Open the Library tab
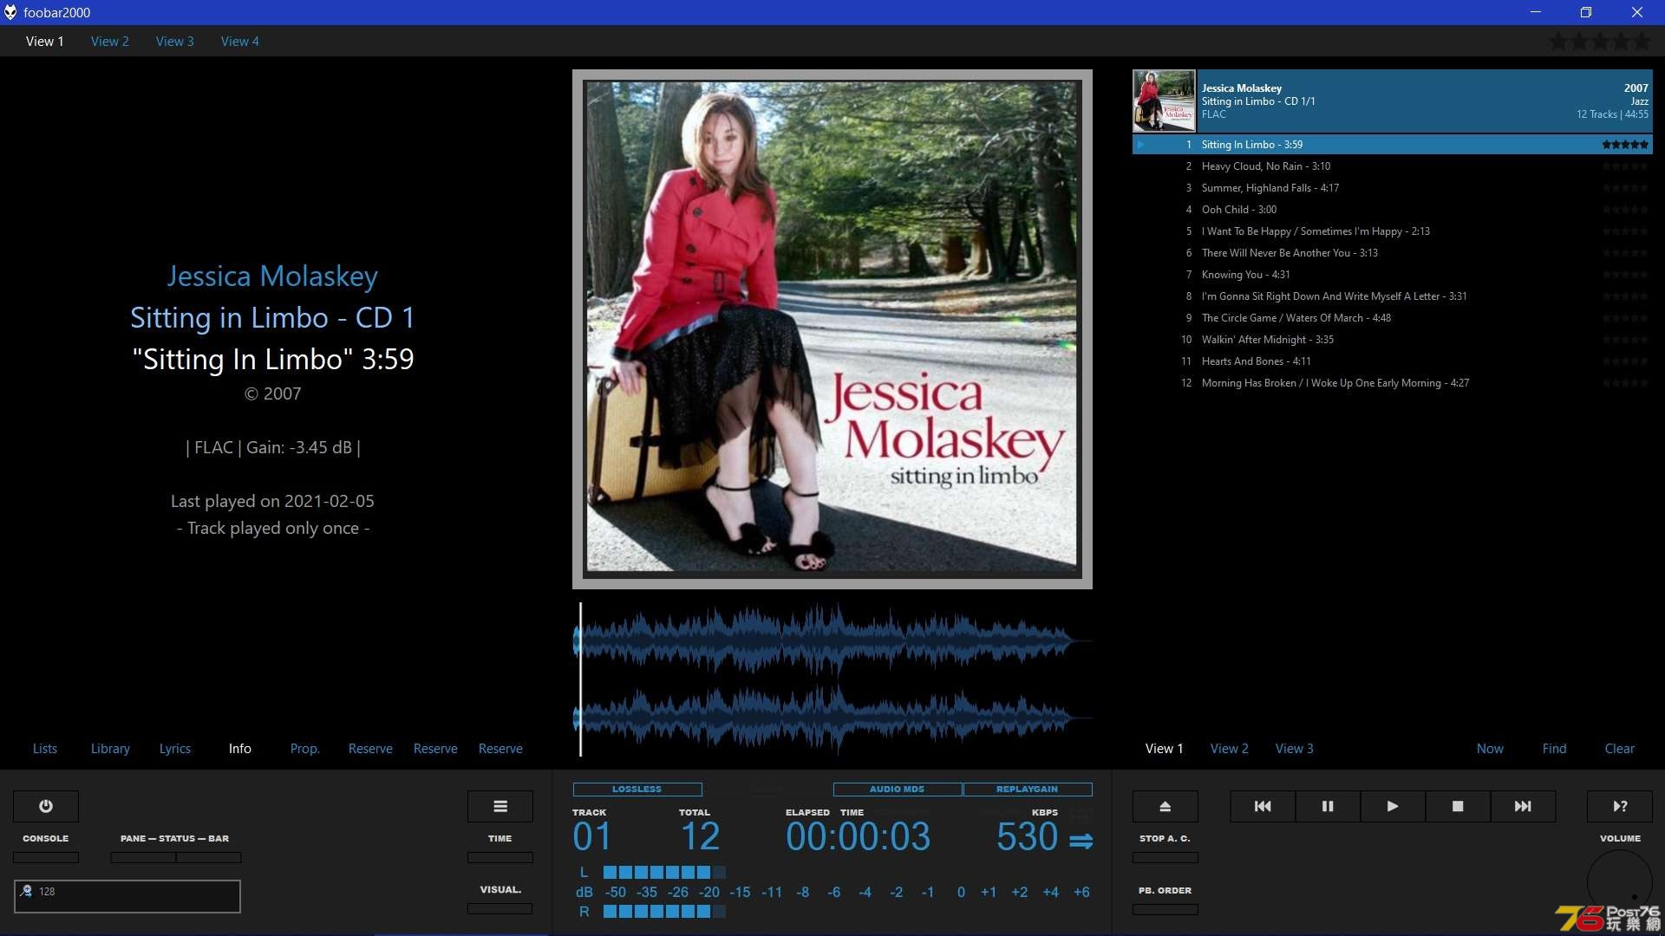Screen dimensions: 1665x936 click(x=110, y=748)
